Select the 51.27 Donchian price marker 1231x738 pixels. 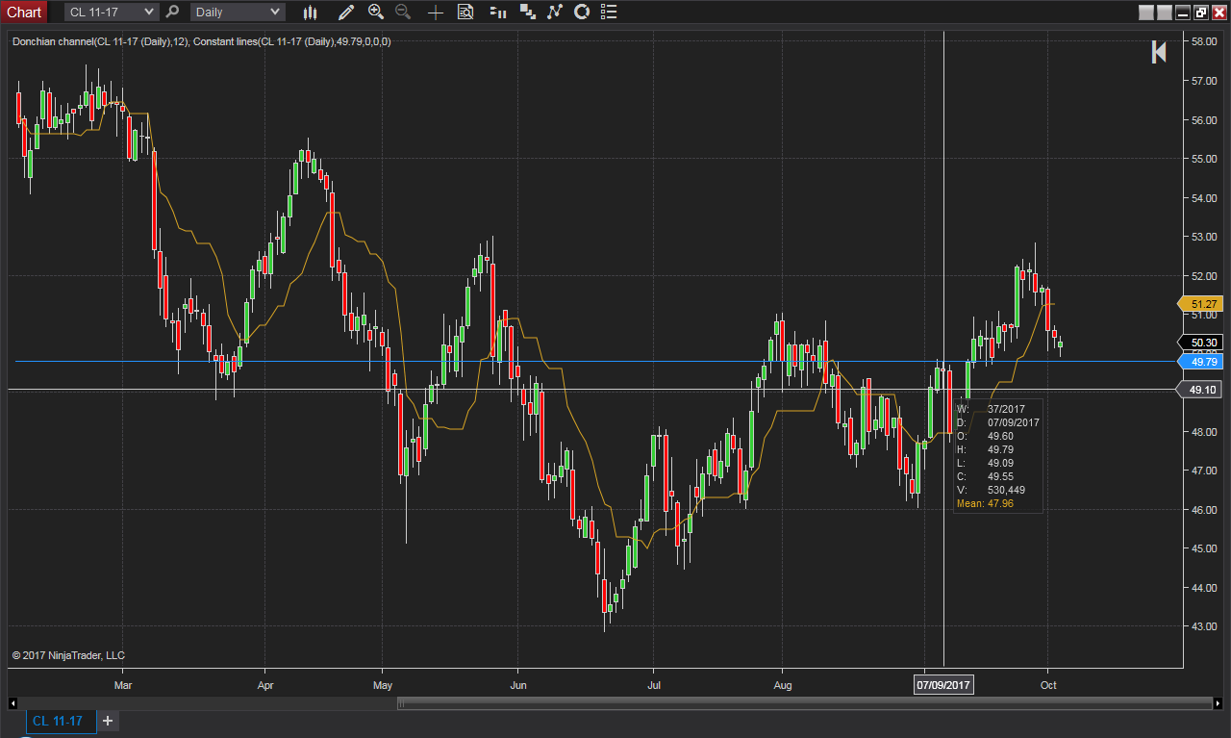(x=1200, y=304)
